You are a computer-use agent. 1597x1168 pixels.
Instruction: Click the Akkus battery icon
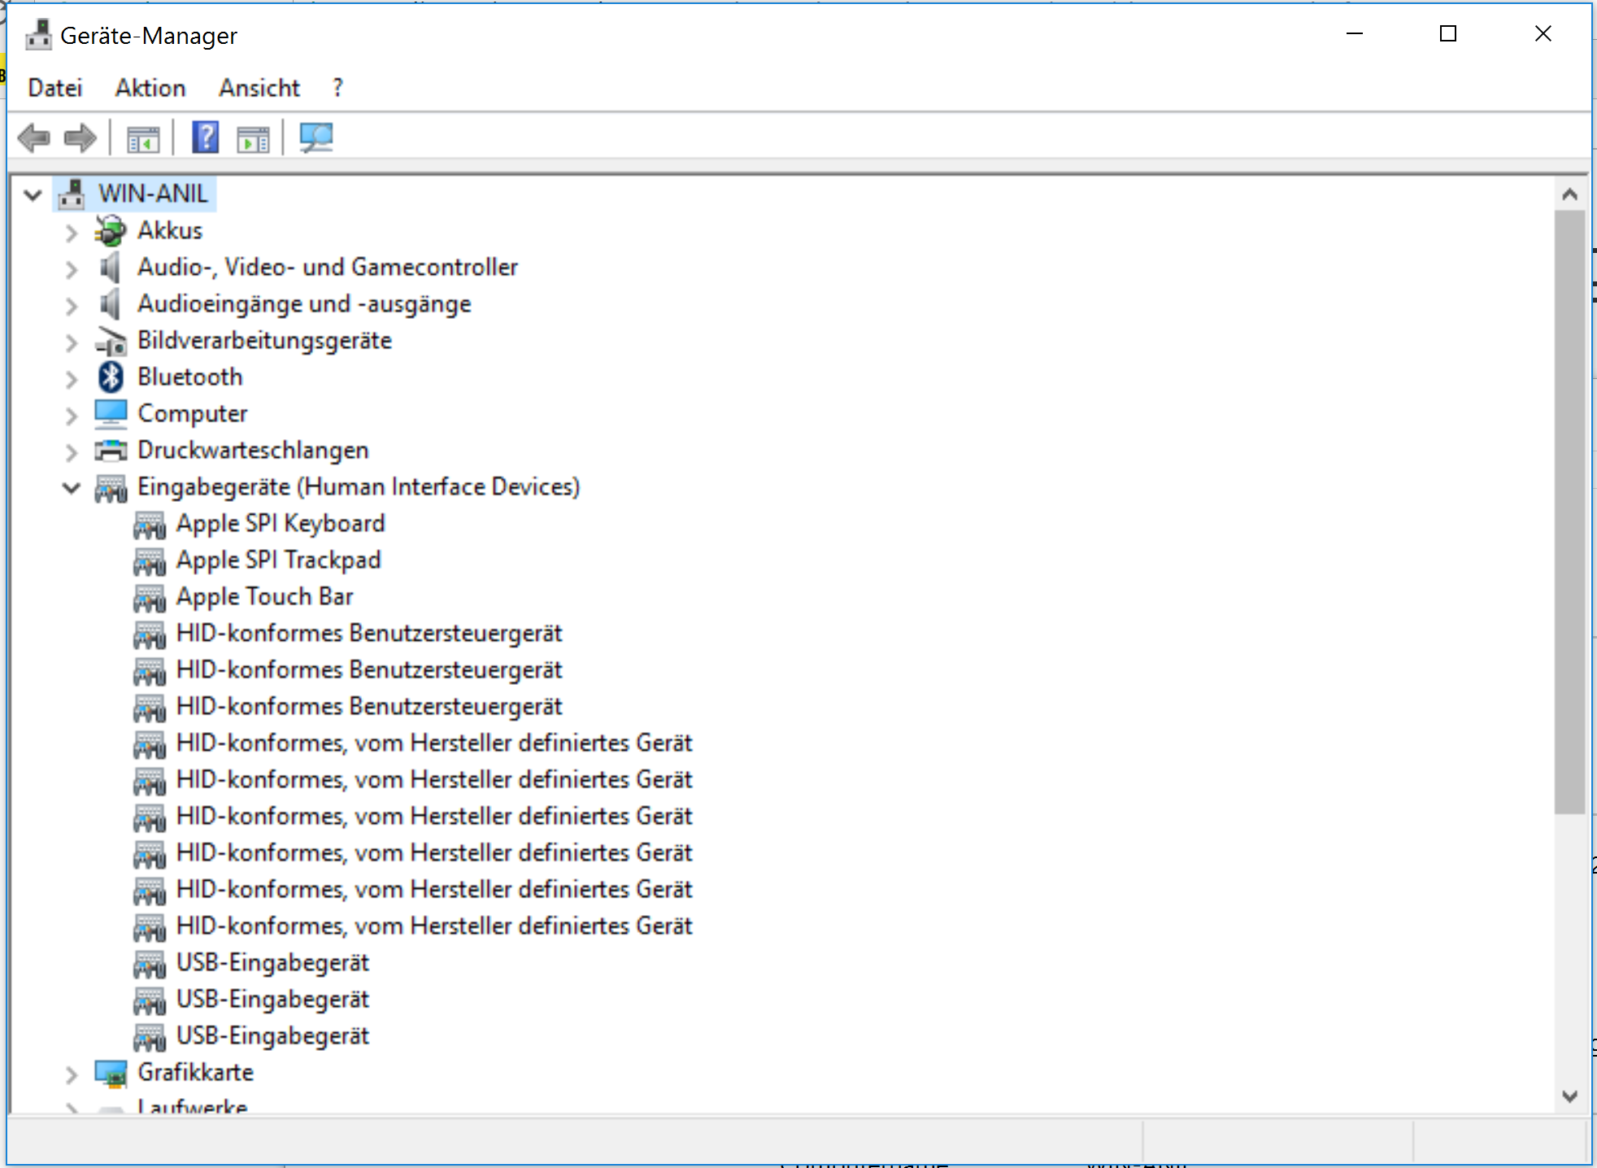click(111, 231)
